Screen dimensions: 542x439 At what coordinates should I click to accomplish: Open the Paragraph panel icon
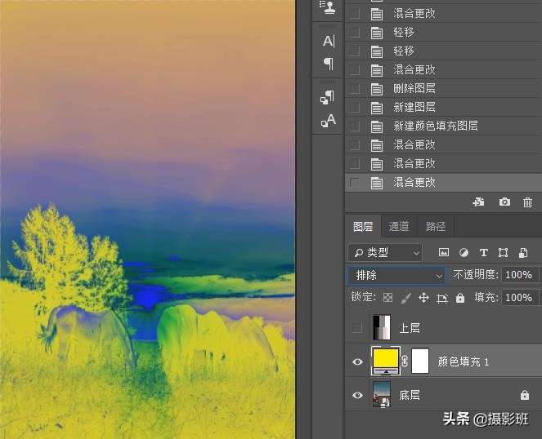point(329,64)
